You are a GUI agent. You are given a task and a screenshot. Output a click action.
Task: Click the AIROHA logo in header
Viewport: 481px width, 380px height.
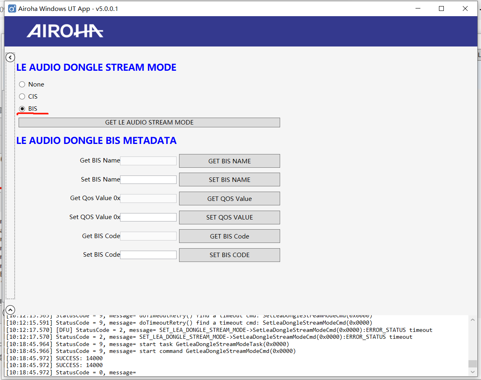pyautogui.click(x=65, y=31)
